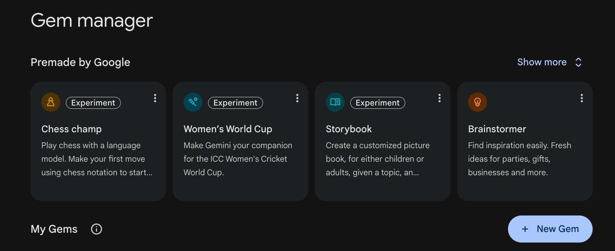Click the Experiment badge on Women's World Cup

[x=235, y=103]
